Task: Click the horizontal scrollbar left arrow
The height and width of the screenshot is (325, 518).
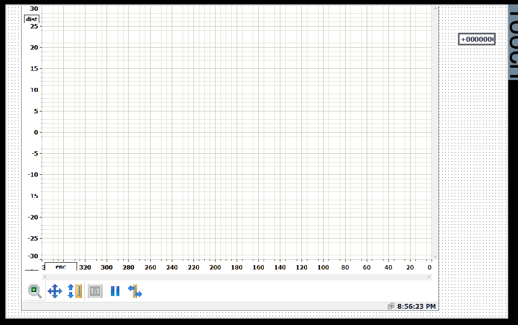Action: (45, 277)
